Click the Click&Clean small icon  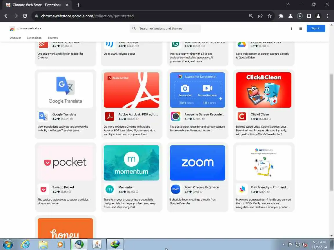click(x=242, y=116)
